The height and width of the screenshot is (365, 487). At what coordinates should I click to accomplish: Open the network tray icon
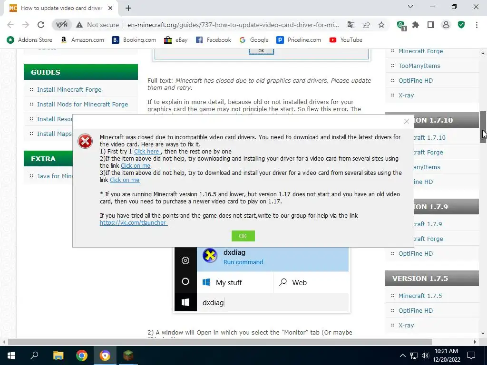click(414, 355)
